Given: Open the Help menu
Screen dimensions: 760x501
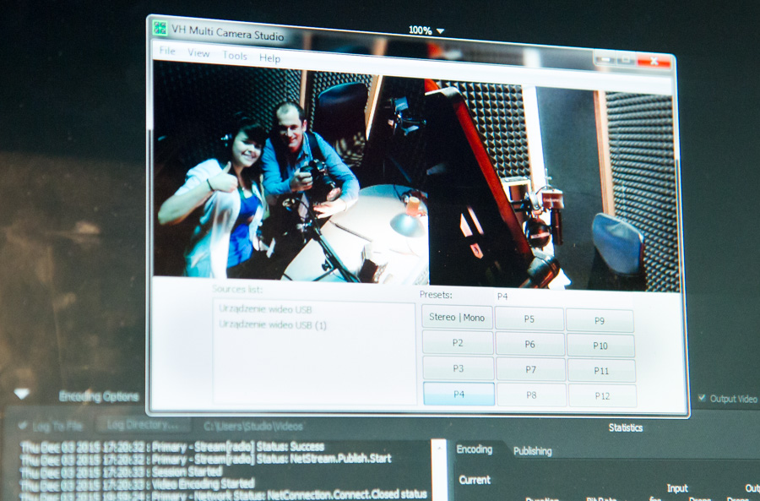Looking at the screenshot, I should [269, 58].
